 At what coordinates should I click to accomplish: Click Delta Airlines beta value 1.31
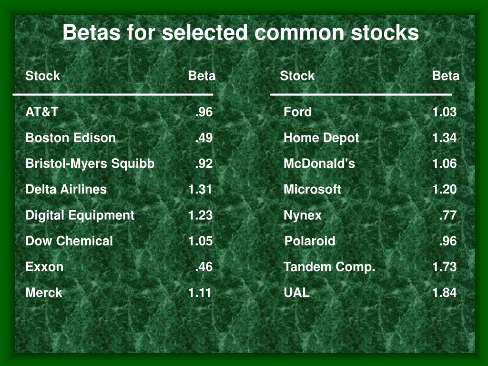[200, 189]
